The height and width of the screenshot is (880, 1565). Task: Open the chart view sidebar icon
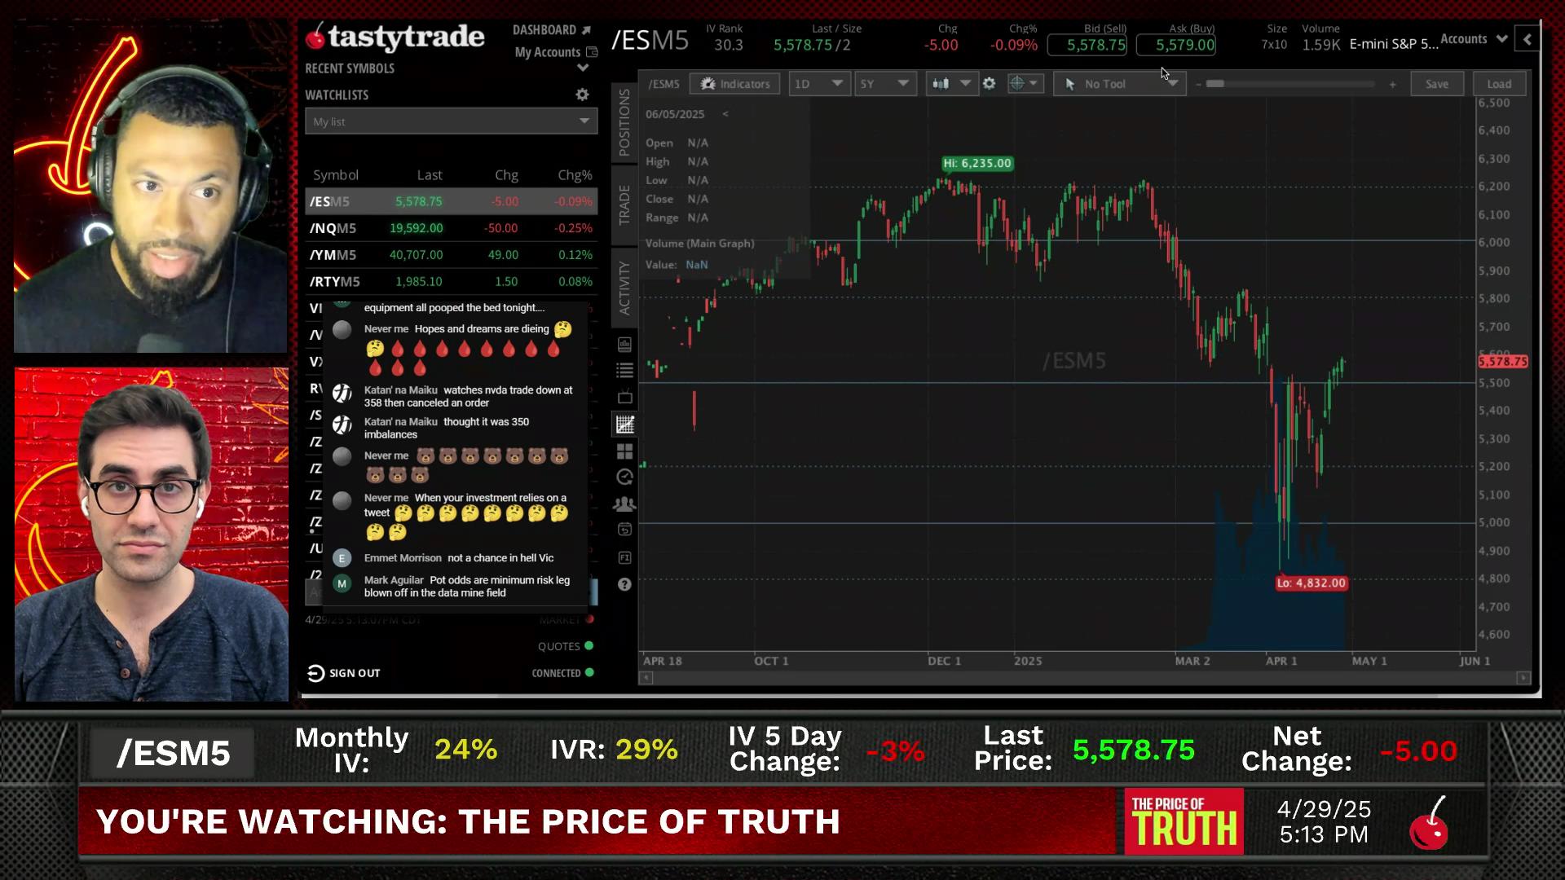[x=625, y=425]
